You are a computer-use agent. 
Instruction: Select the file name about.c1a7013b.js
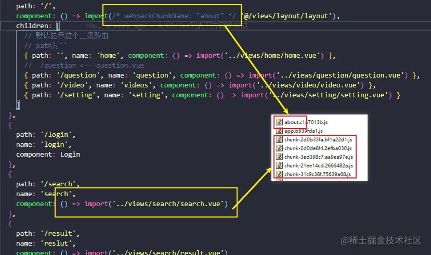tap(306, 122)
